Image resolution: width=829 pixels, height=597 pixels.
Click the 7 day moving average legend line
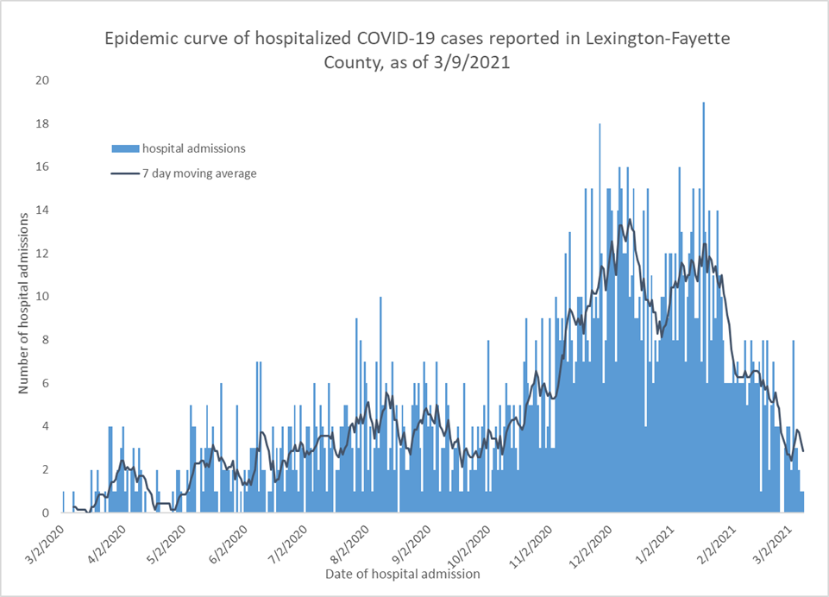coord(126,173)
